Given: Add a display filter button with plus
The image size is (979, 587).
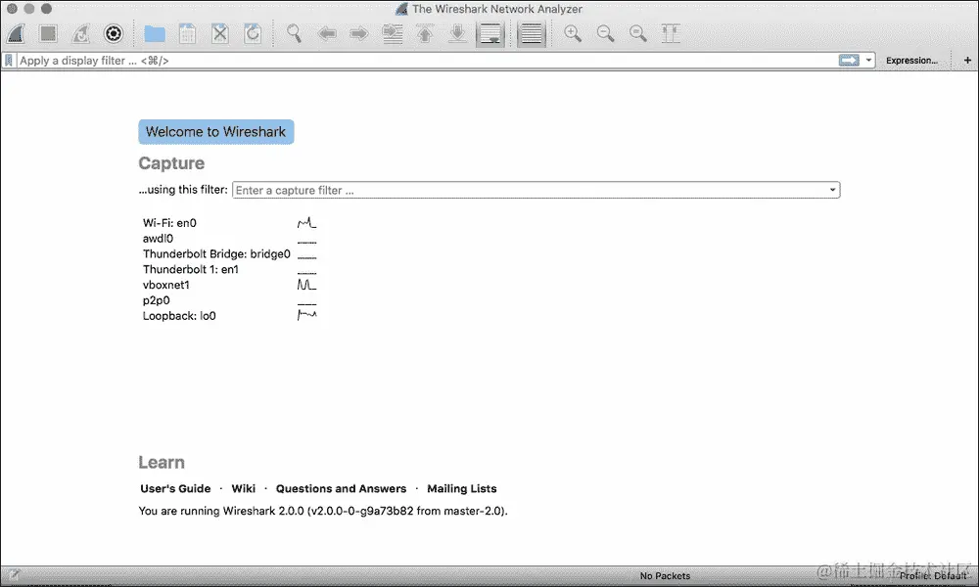Looking at the screenshot, I should pos(967,61).
